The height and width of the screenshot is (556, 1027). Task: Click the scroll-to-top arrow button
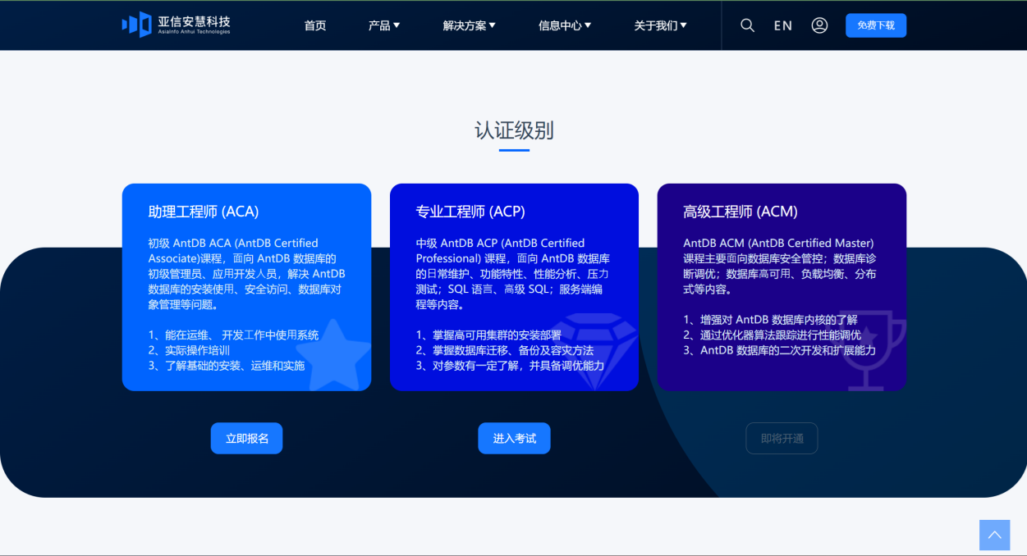pyautogui.click(x=994, y=535)
